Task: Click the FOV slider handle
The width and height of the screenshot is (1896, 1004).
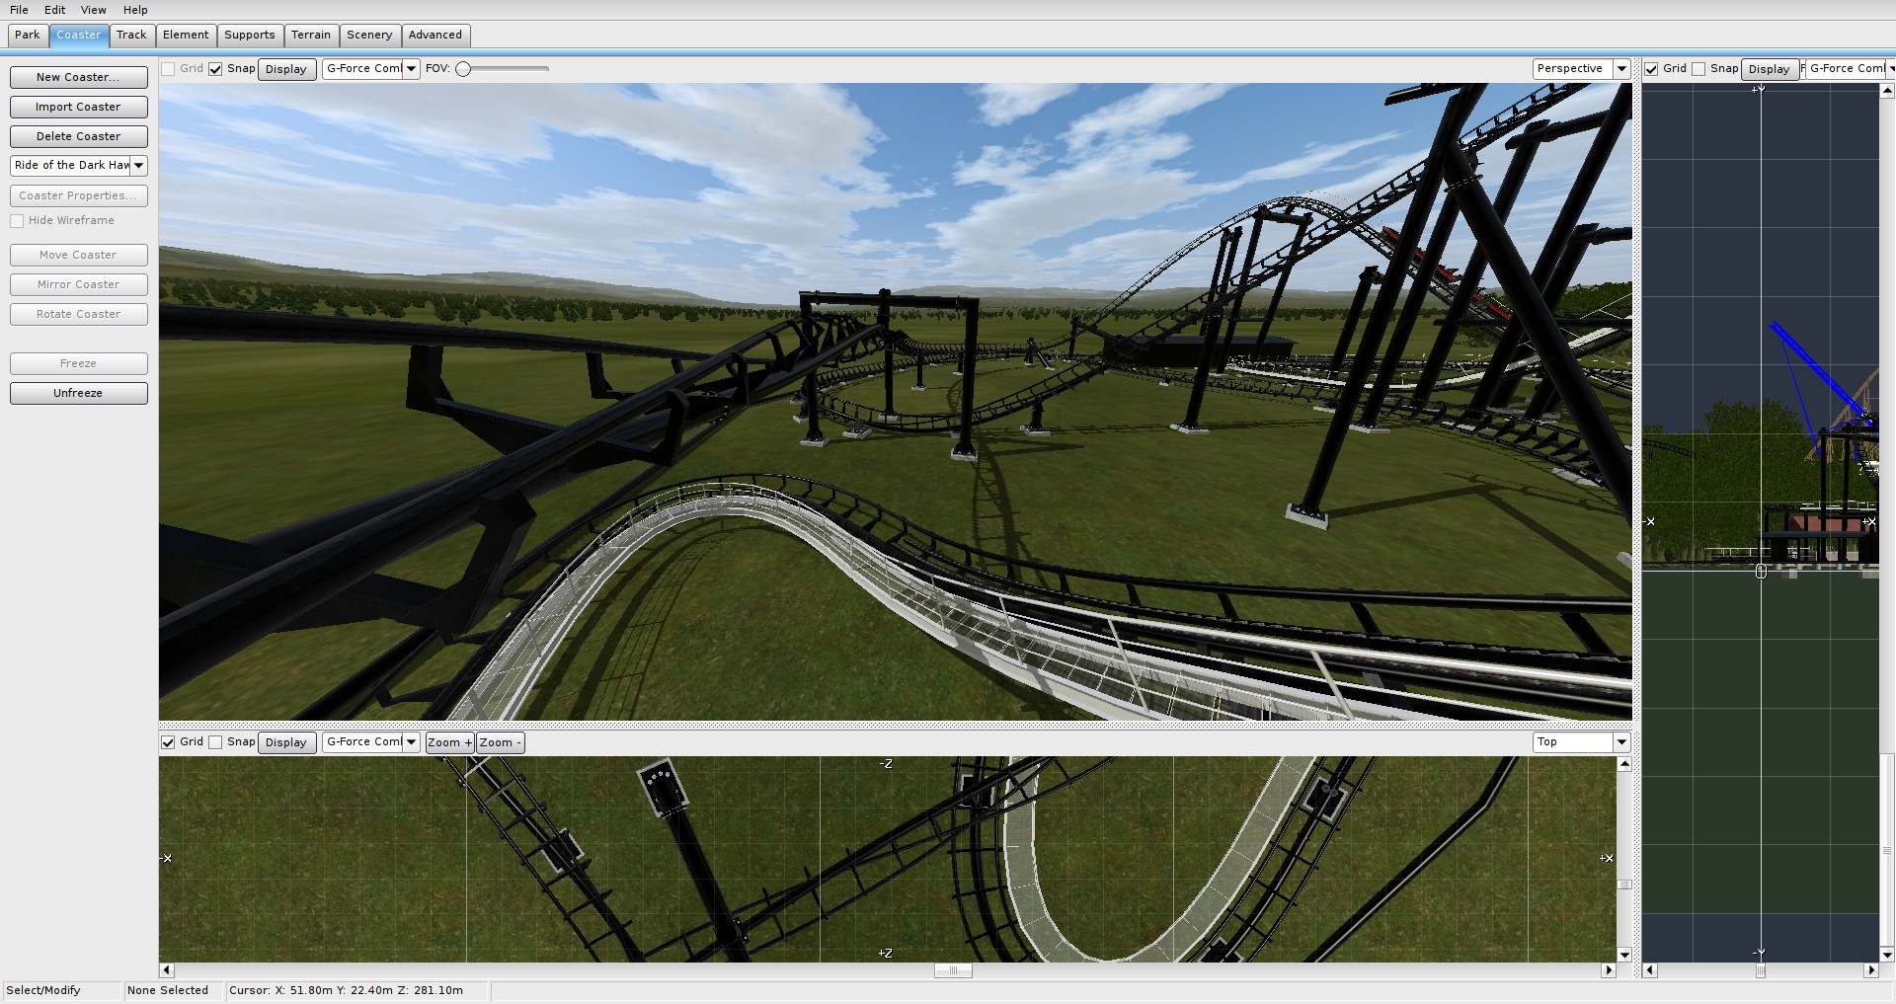Action: [462, 69]
